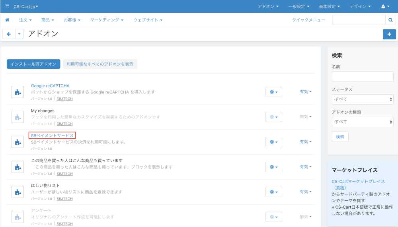Screen dimensions: 398x227
Task: Click the My changes puzzle icon
Action: click(18, 117)
